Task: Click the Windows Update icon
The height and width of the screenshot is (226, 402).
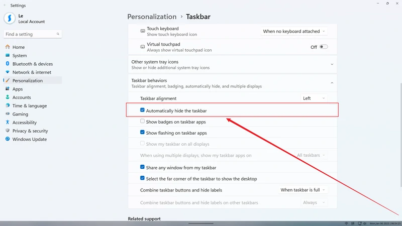Action: [x=7, y=139]
